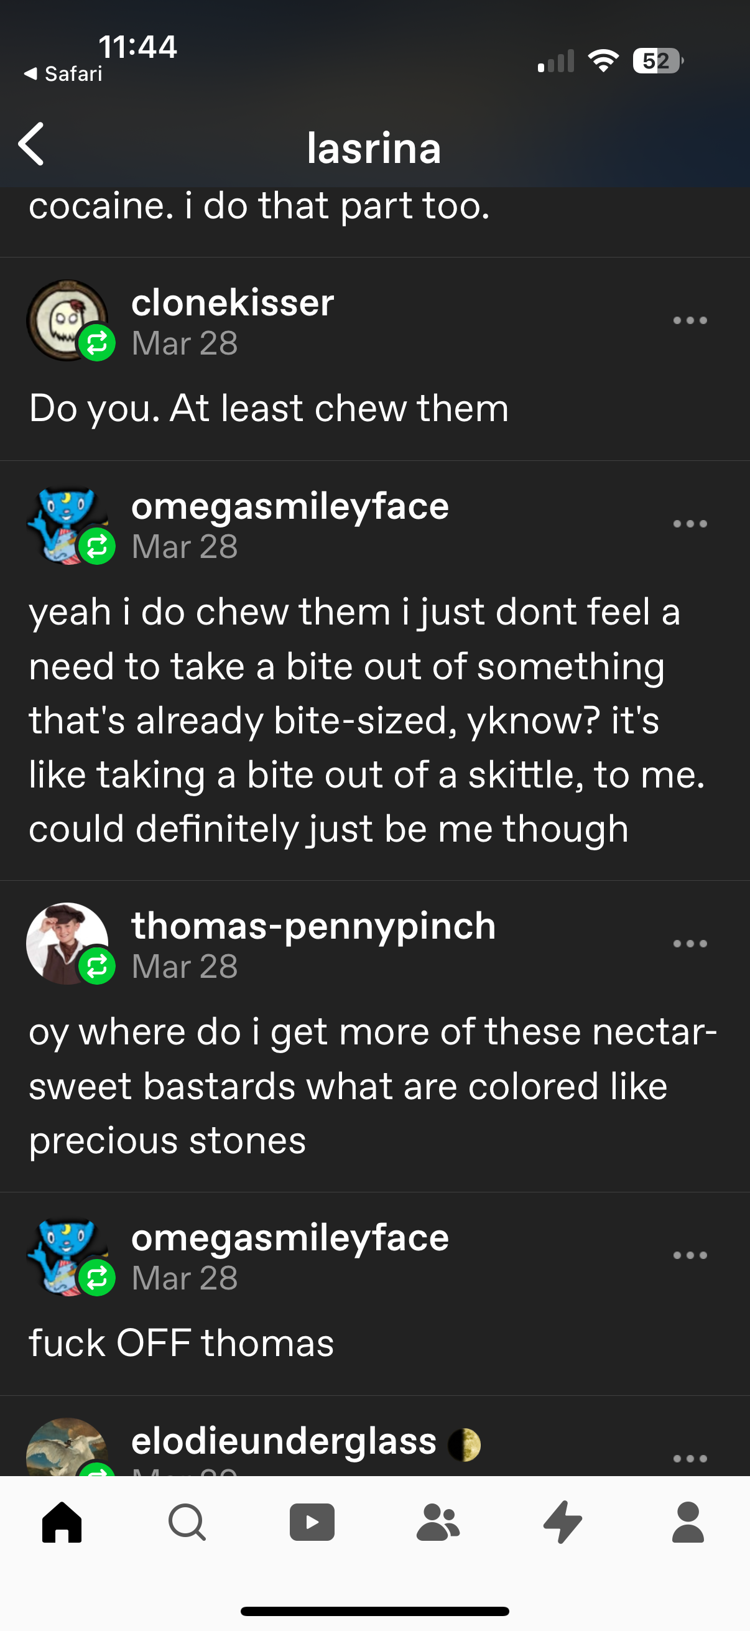Image resolution: width=750 pixels, height=1631 pixels.
Task: Tap the lasrina blog title header
Action: point(374,148)
